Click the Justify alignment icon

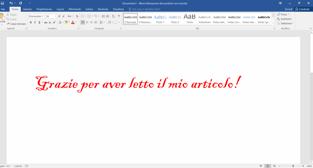pos(96,22)
